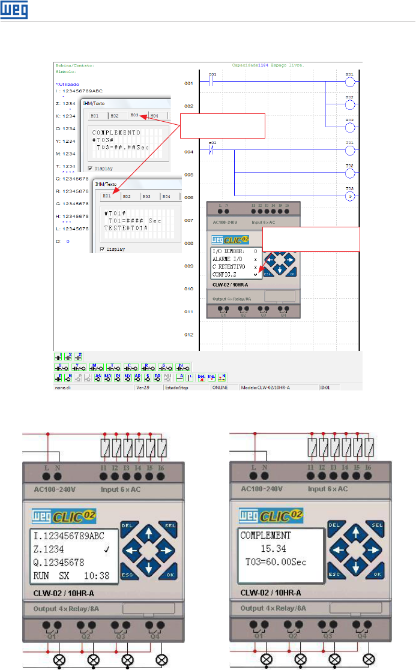This screenshot has height=670, width=416.
Task: Pick the DR data register tool
Action: click(157, 378)
